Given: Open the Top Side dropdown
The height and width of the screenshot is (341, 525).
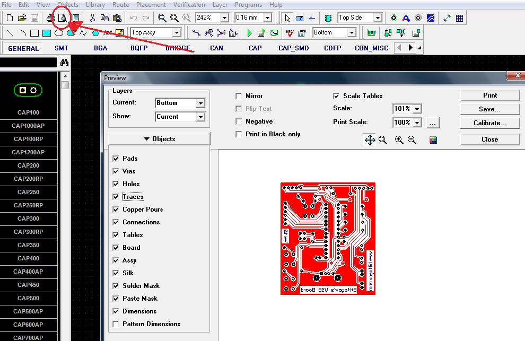Looking at the screenshot, I should pos(378,18).
